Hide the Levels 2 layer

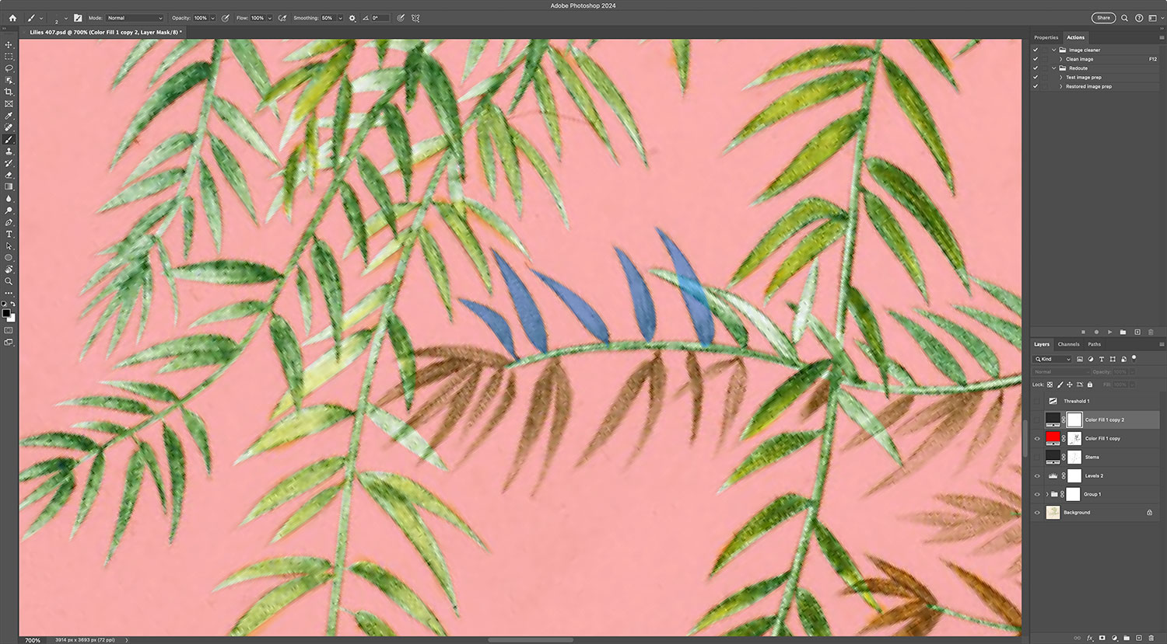[x=1037, y=476]
